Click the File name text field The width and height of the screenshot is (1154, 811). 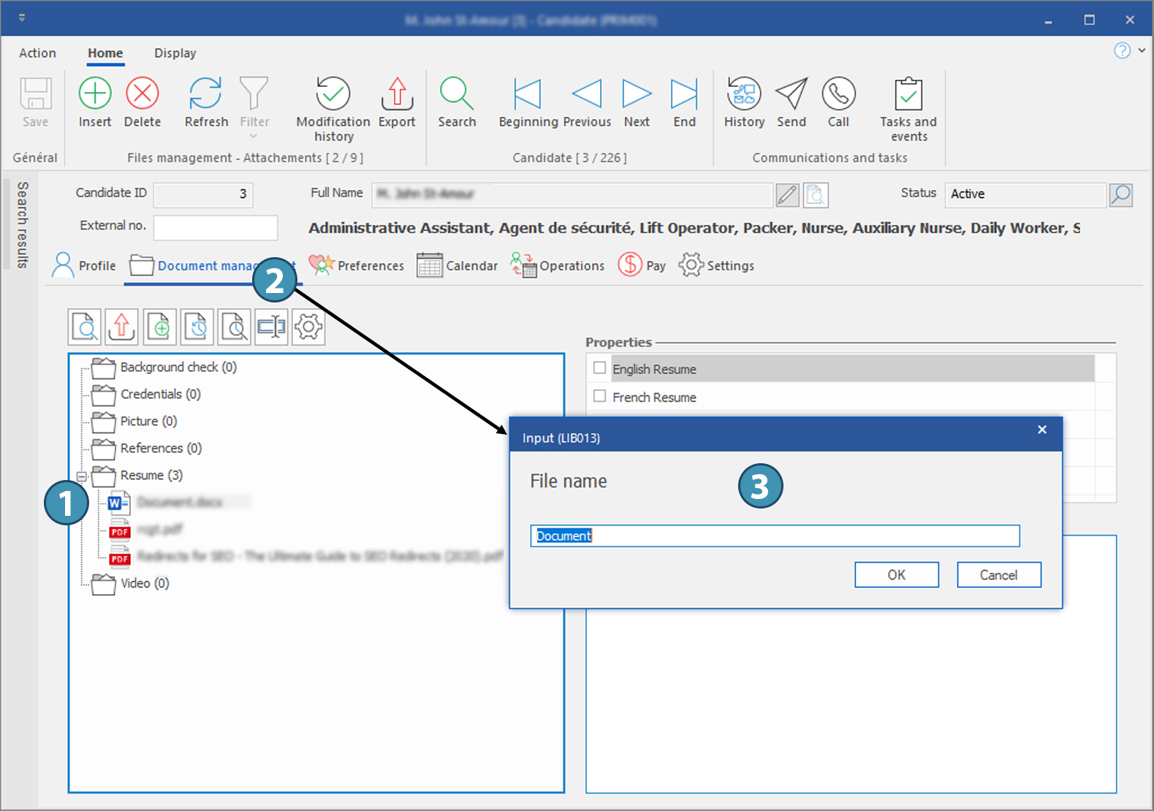(x=775, y=536)
